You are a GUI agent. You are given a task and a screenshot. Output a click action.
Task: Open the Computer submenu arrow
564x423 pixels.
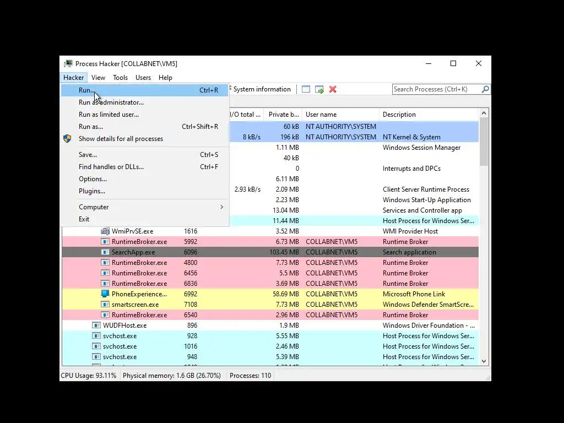coord(221,207)
